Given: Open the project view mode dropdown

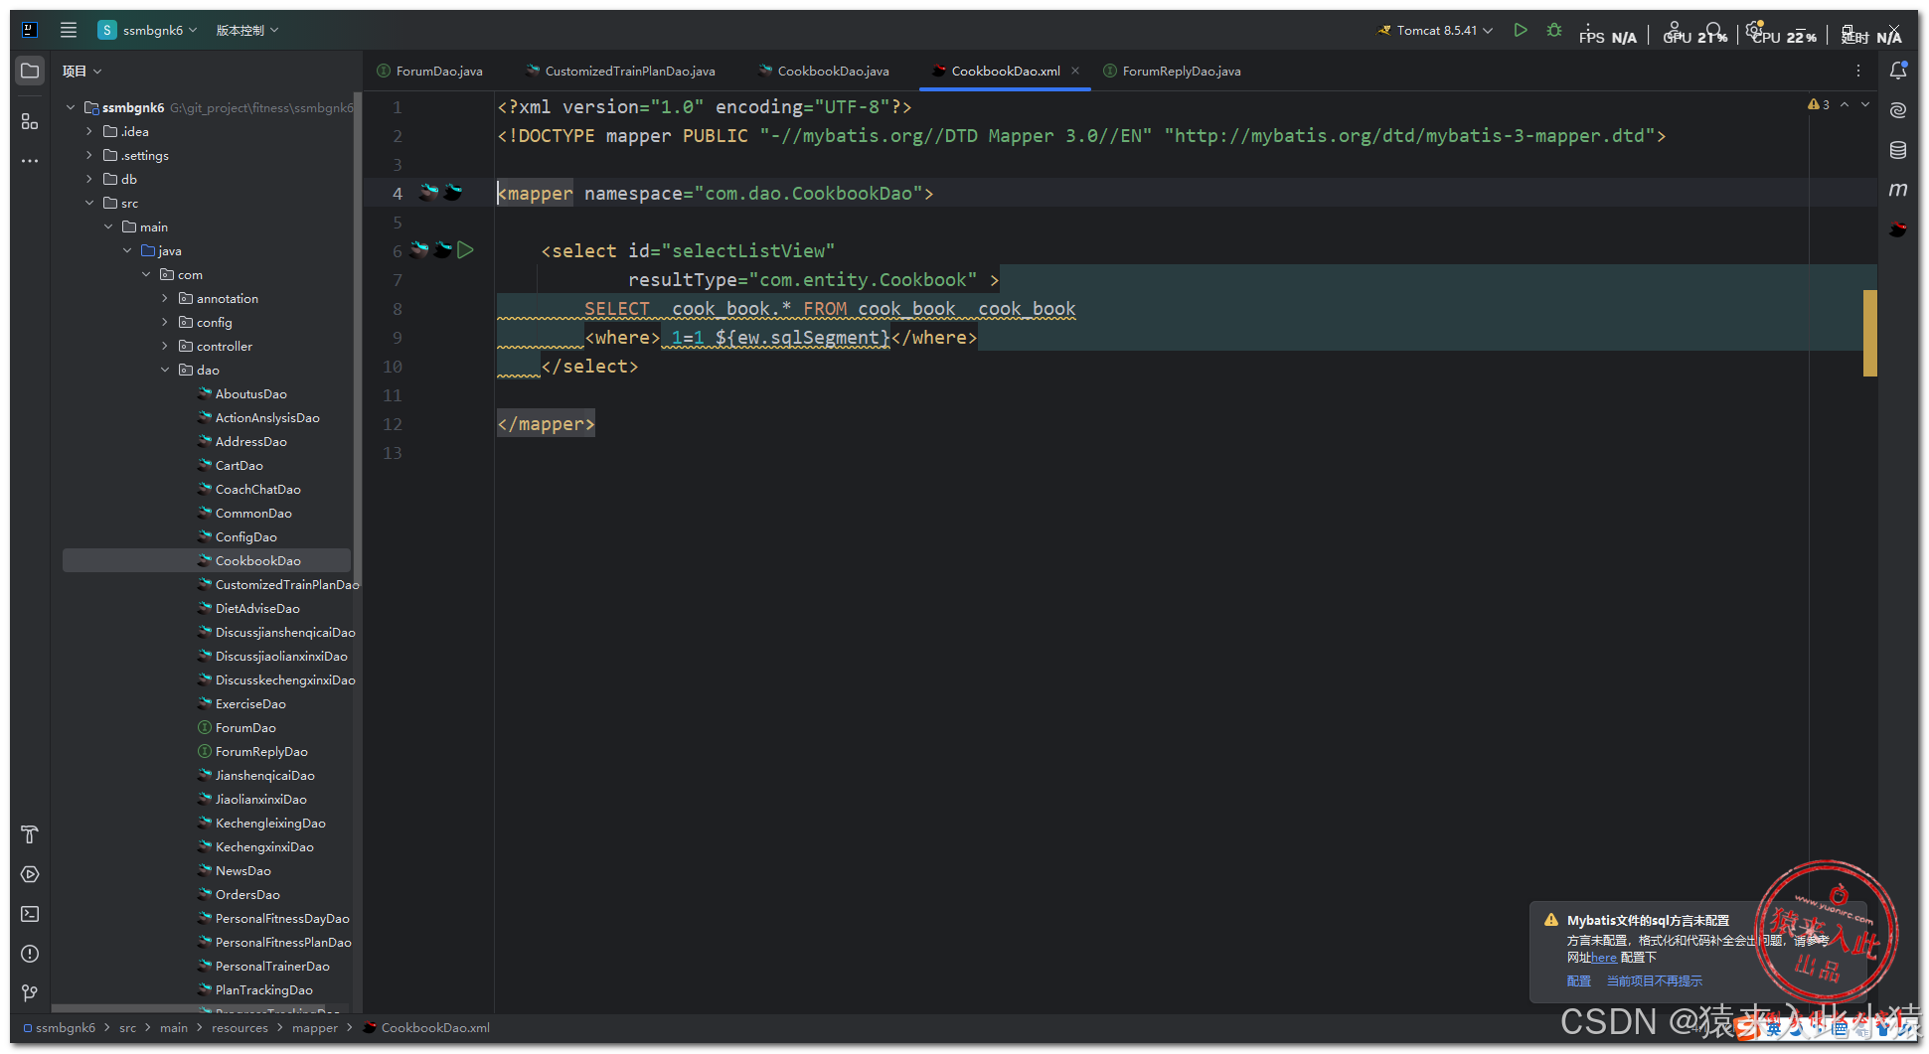Looking at the screenshot, I should [x=82, y=71].
